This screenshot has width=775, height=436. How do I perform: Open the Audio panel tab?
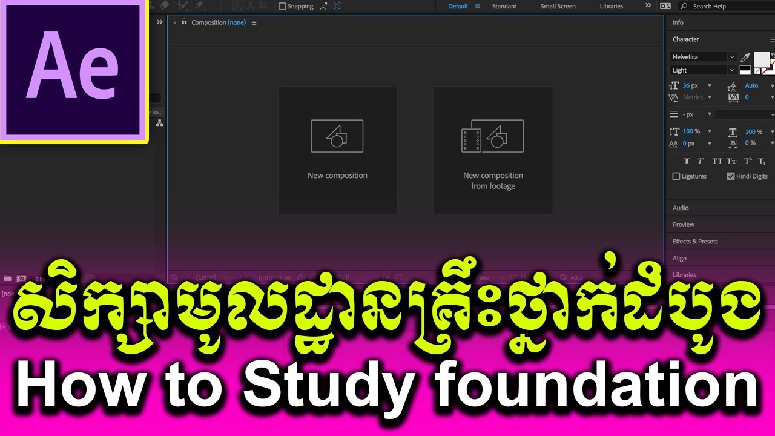[x=681, y=208]
